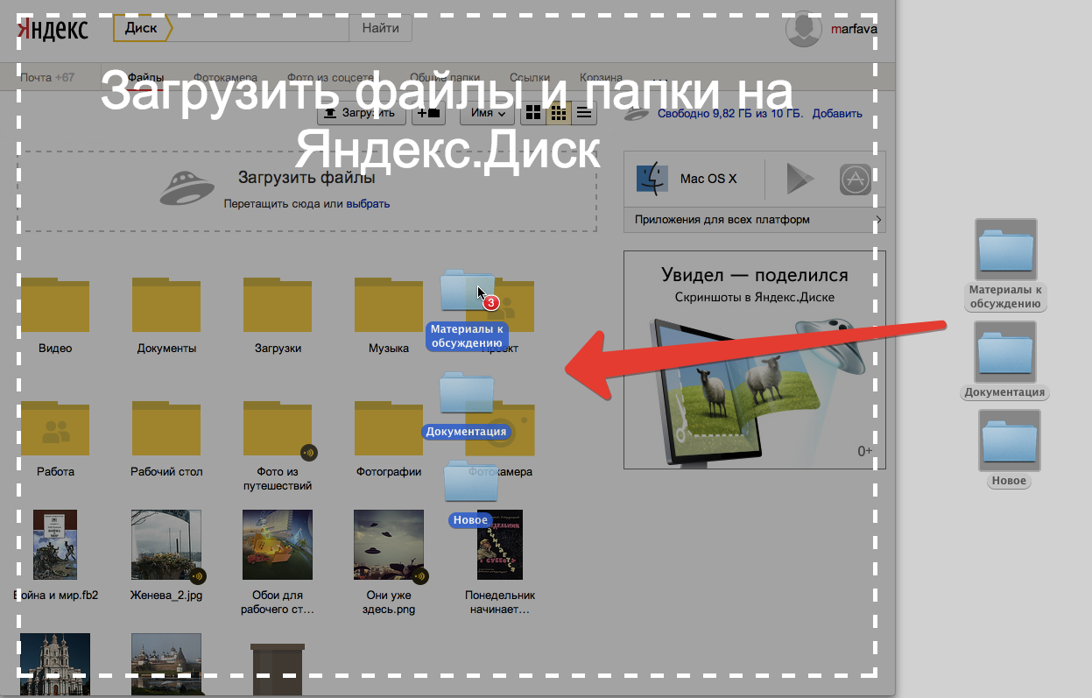1092x698 pixels.
Task: Click the marfava username
Action: pos(855,29)
